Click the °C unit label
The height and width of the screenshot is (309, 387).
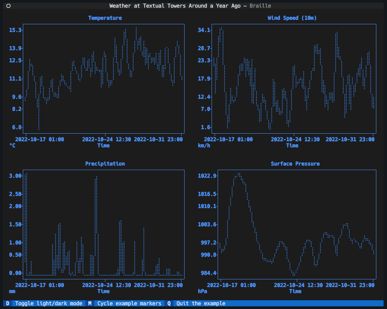12,145
